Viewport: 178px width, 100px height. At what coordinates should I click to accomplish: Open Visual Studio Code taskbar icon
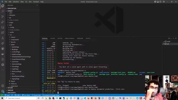click(85, 98)
